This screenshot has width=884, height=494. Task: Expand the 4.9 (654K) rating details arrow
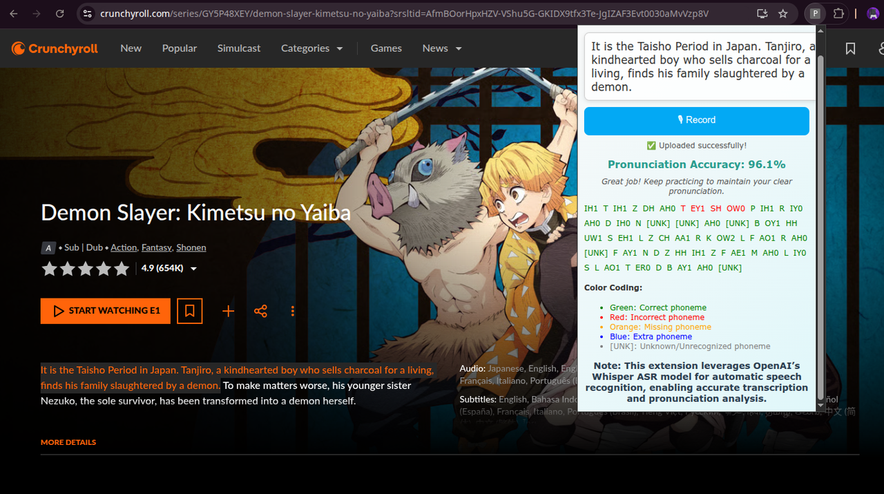coord(193,269)
